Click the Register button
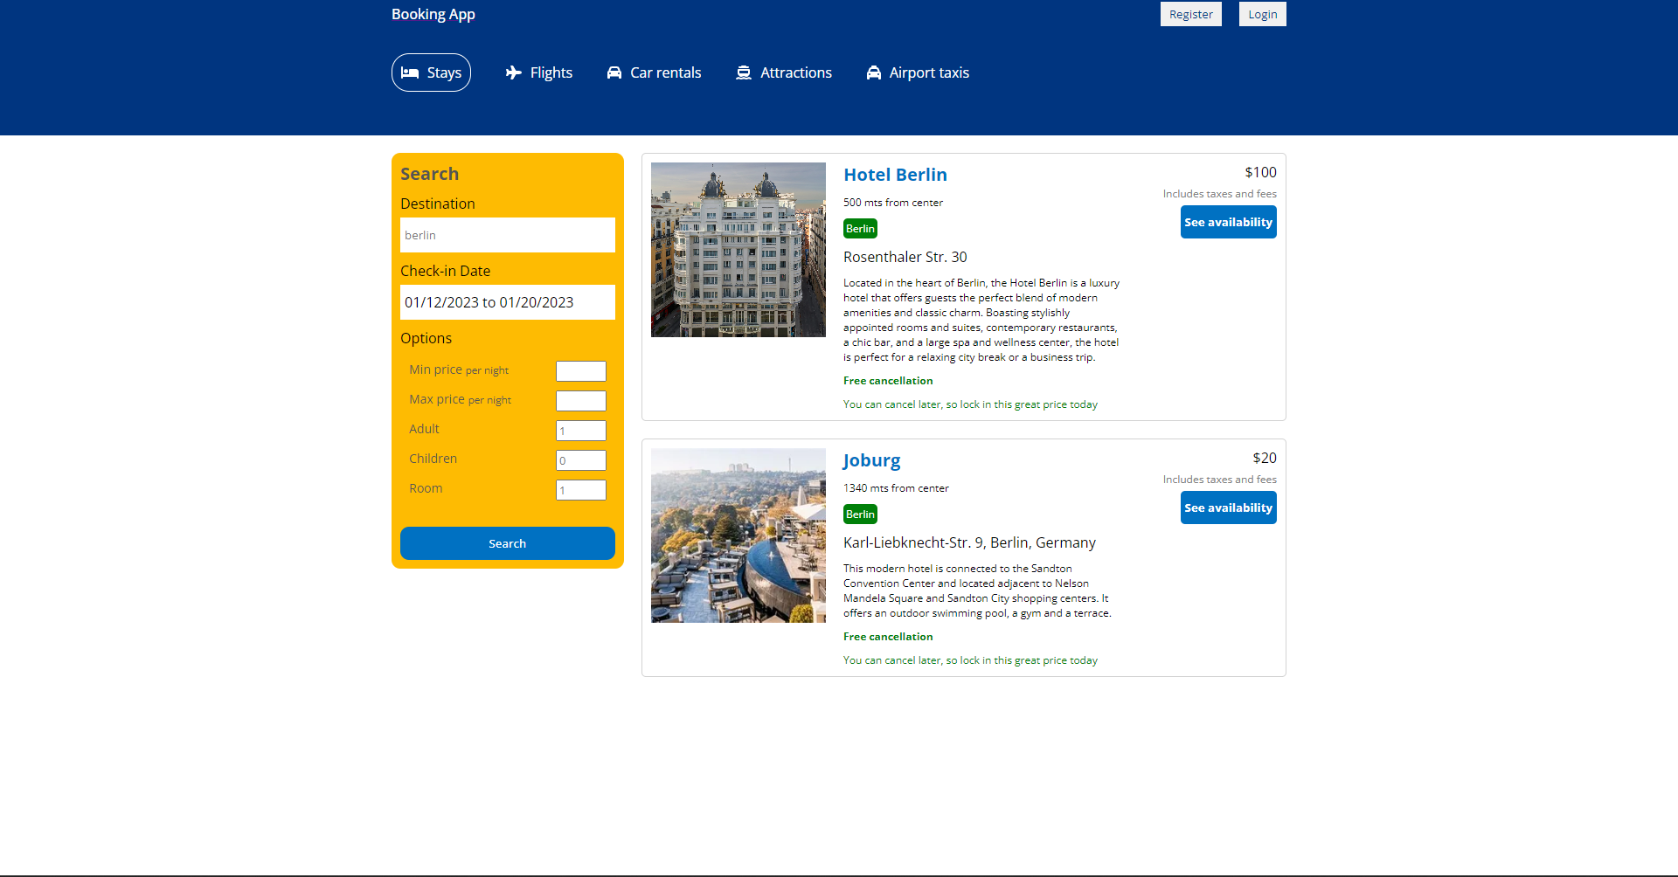 pos(1190,14)
